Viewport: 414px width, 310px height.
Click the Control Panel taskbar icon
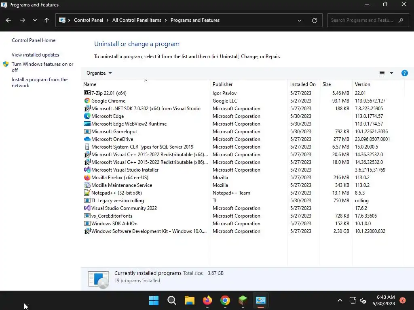point(261,300)
